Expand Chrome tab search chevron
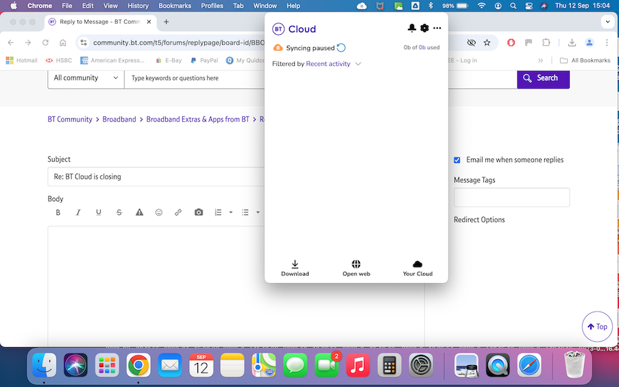Viewport: 619px width, 387px height. [607, 22]
